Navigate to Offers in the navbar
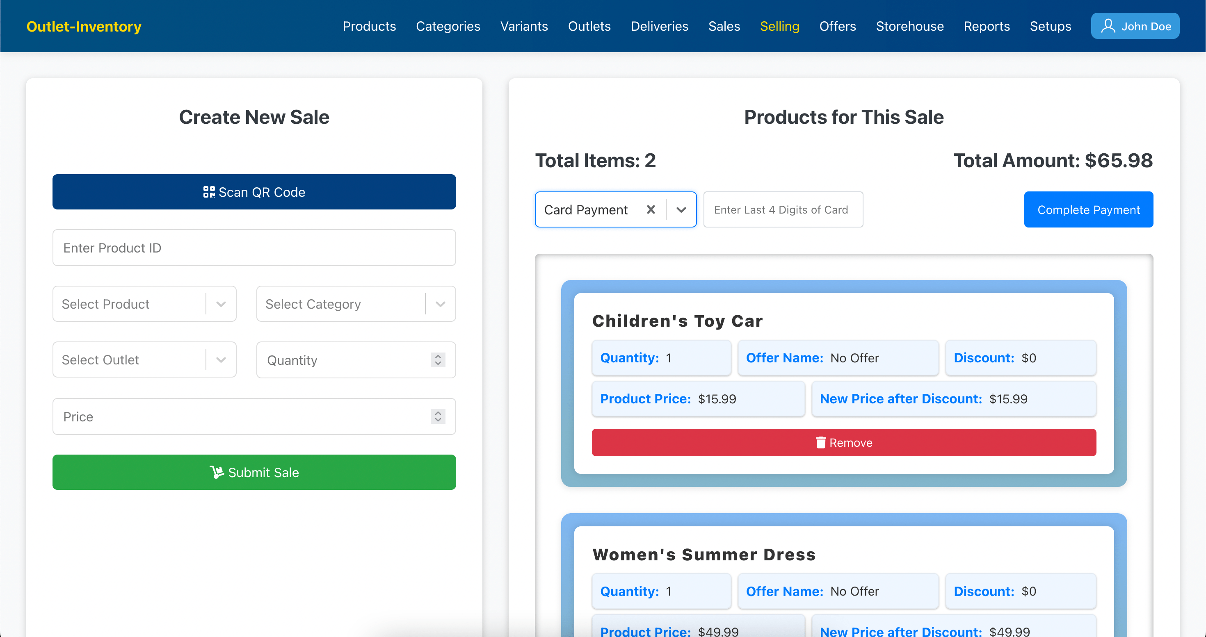Image resolution: width=1206 pixels, height=637 pixels. click(837, 26)
